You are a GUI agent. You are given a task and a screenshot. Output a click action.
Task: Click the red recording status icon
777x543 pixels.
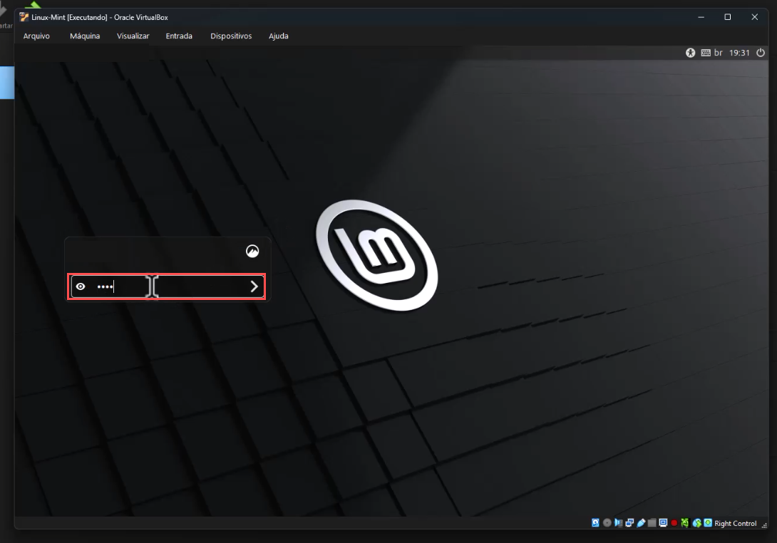[674, 522]
